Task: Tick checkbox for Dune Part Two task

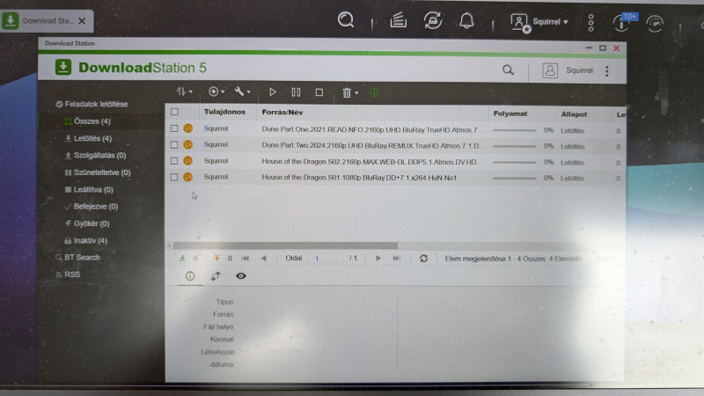Action: point(174,144)
